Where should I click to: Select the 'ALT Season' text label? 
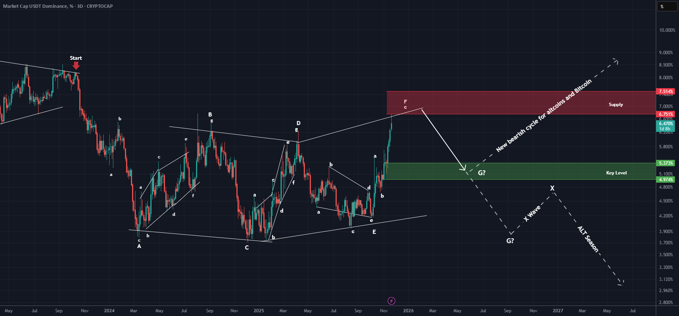[588, 239]
